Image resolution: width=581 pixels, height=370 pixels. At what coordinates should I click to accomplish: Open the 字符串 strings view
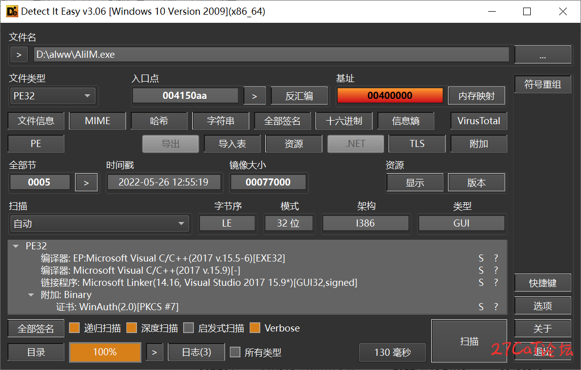click(x=220, y=121)
